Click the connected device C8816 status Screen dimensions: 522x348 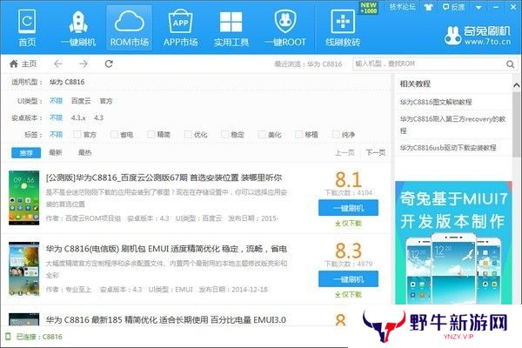[x=34, y=337]
